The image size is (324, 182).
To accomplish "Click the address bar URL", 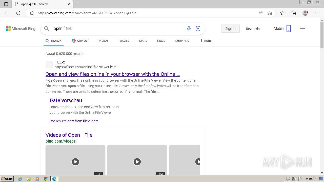I will (x=87, y=13).
